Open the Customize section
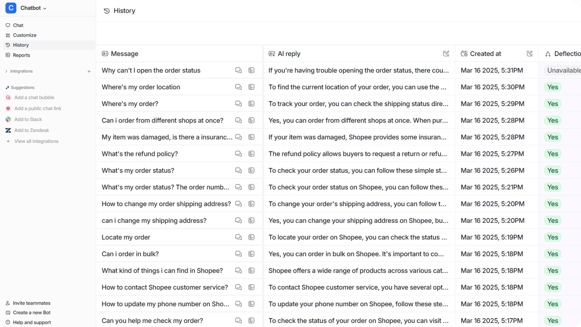This screenshot has width=581, height=327. point(25,35)
